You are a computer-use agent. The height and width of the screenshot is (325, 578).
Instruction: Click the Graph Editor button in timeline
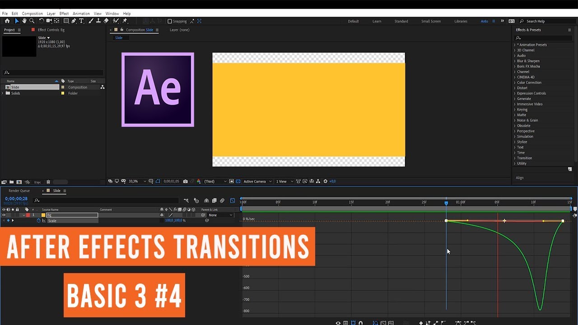(x=233, y=200)
